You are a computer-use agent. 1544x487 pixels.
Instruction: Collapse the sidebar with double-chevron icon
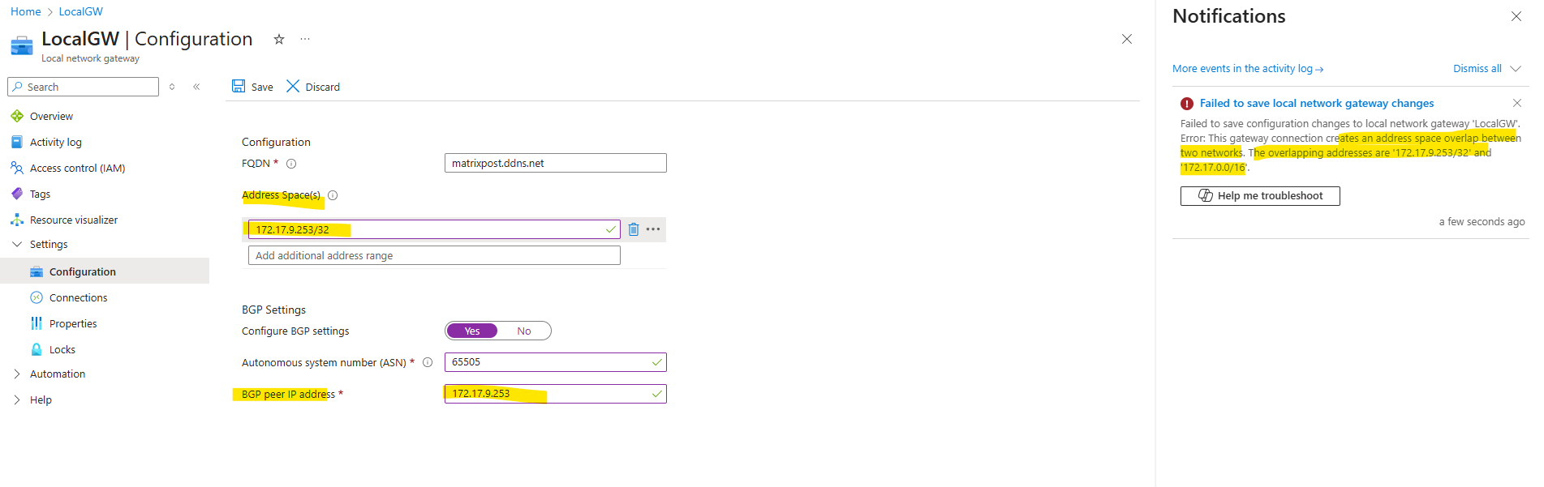[196, 87]
